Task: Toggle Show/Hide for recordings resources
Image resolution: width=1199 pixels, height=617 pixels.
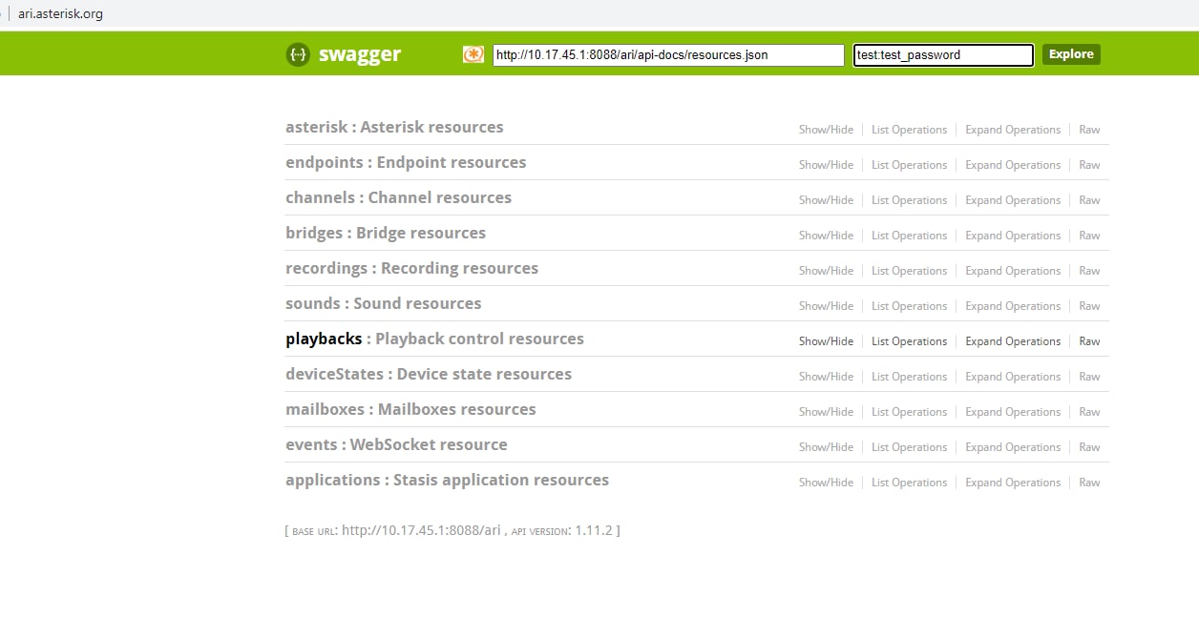Action: 826,271
